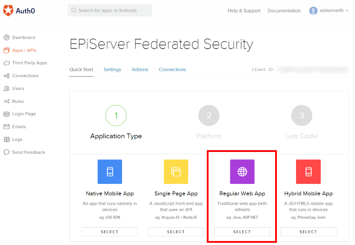Click the Application Type step label
The width and height of the screenshot is (355, 245).
[116, 136]
